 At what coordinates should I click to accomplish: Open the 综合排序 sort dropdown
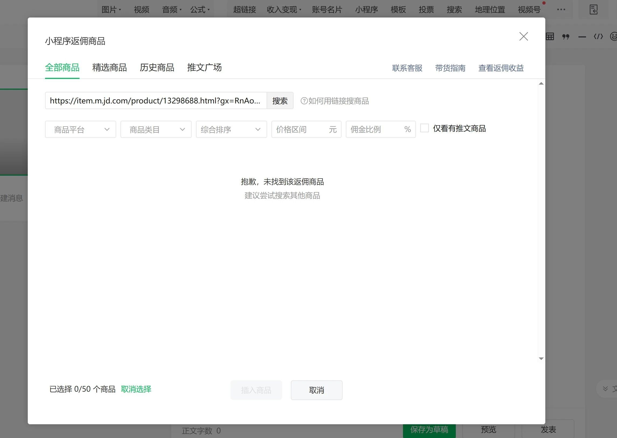tap(231, 130)
